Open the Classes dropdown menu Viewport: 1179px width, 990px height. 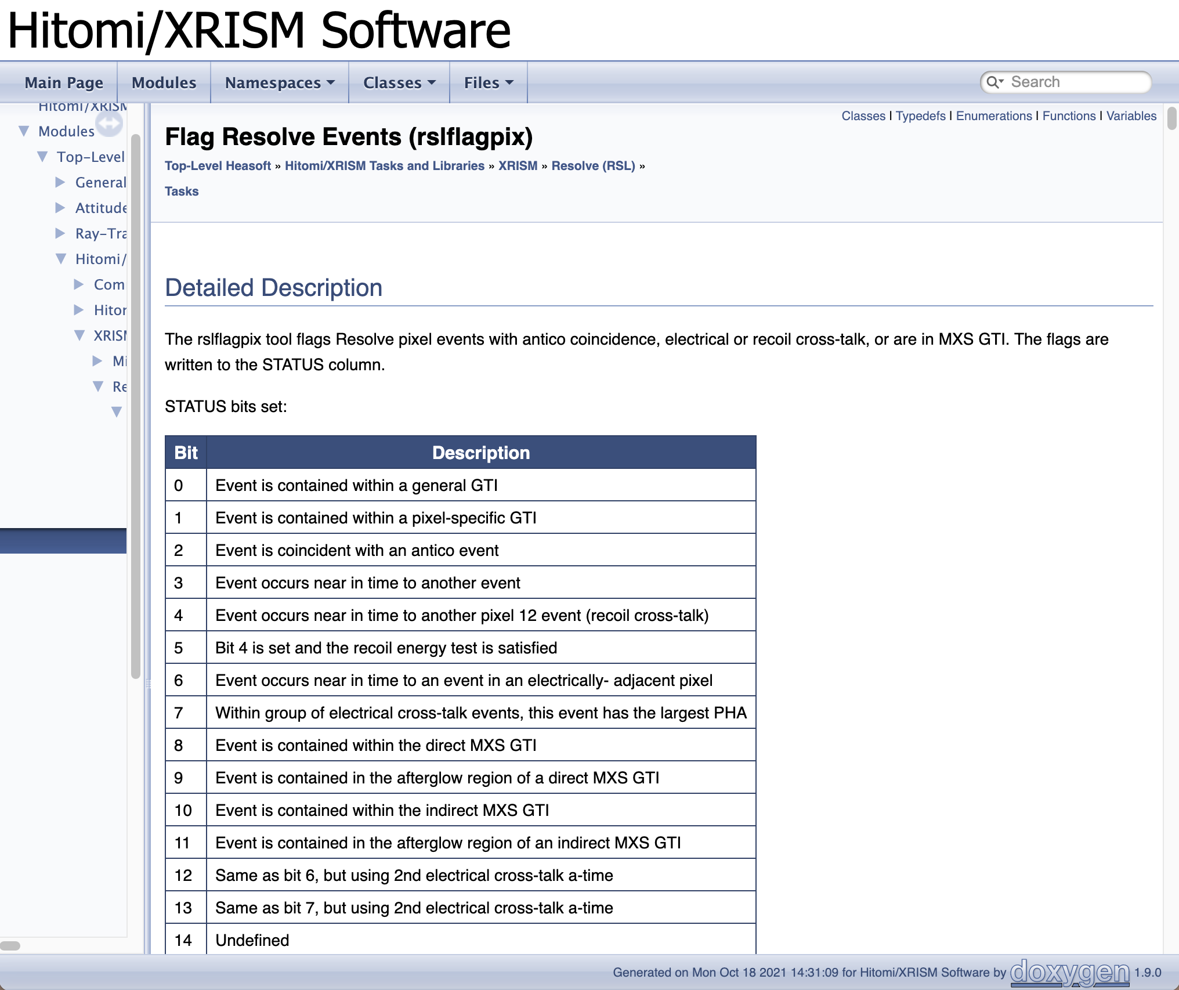[x=399, y=83]
